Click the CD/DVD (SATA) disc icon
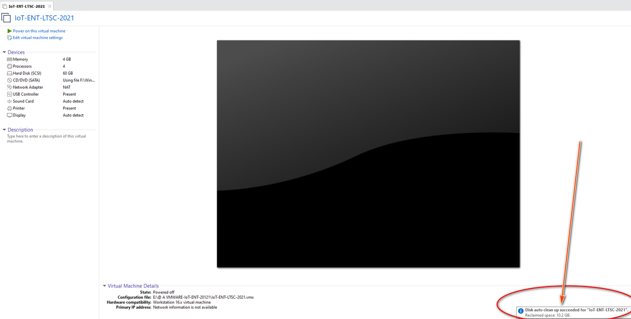Screen dimensions: 631x319 point(9,80)
